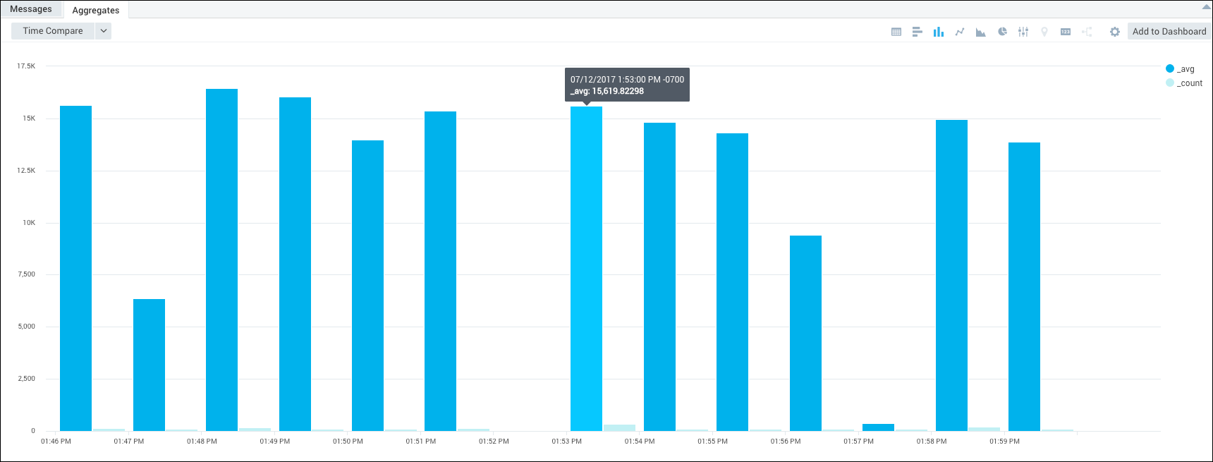1213x462 pixels.
Task: Click the 01:47 PM _avg bar
Action: coord(149,365)
